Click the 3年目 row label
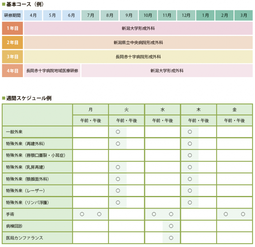The height and width of the screenshot is (247, 255). click(x=12, y=57)
